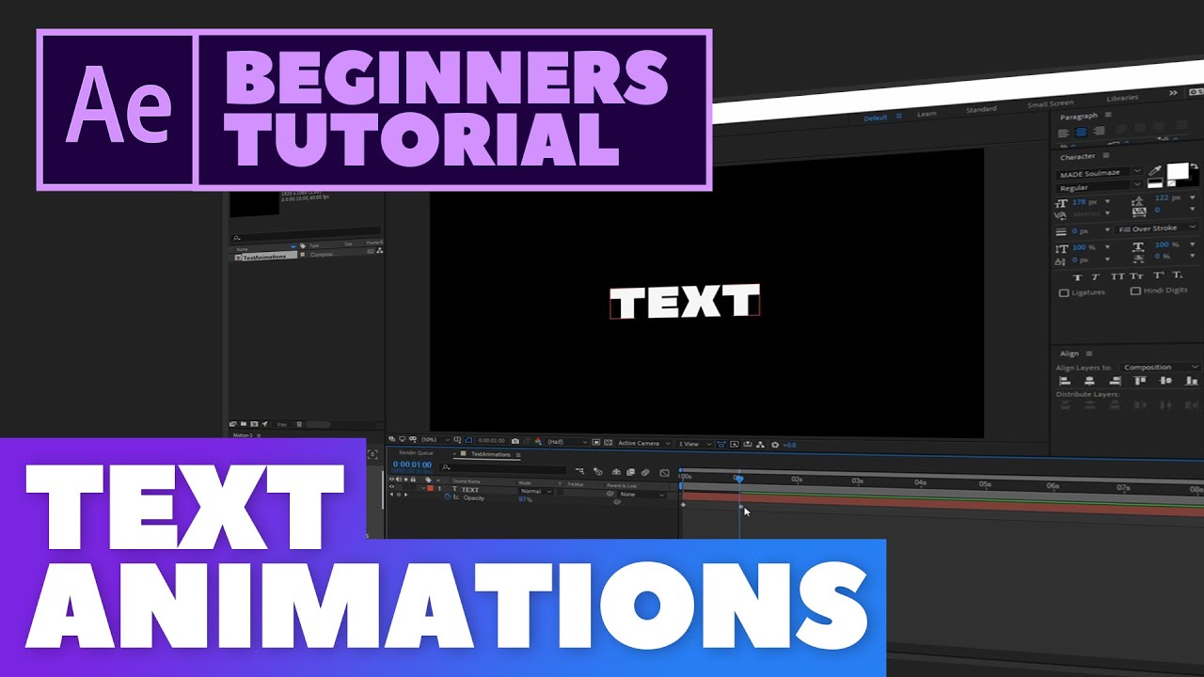This screenshot has width=1204, height=677.
Task: Open the 1 View layout dropdown
Action: coord(694,444)
